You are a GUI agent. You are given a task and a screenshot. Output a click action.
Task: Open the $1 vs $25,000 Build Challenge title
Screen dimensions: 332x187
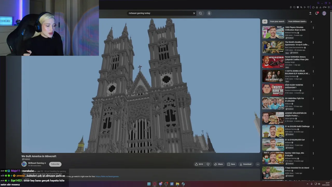pyautogui.click(x=297, y=126)
